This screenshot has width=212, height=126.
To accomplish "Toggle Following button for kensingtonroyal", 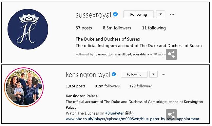I will [x=134, y=74].
